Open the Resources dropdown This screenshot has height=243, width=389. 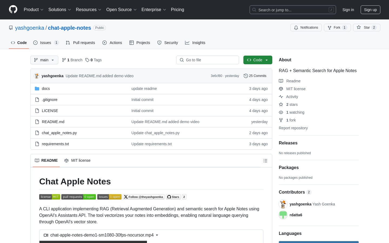89,10
